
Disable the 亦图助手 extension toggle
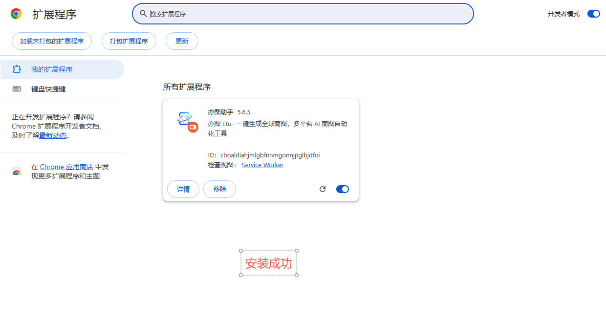click(343, 189)
